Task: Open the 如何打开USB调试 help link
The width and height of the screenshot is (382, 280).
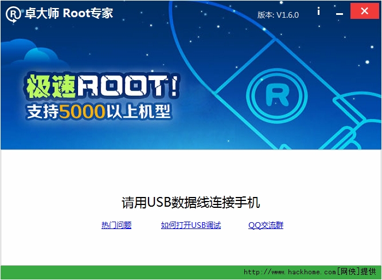Action: 191,225
